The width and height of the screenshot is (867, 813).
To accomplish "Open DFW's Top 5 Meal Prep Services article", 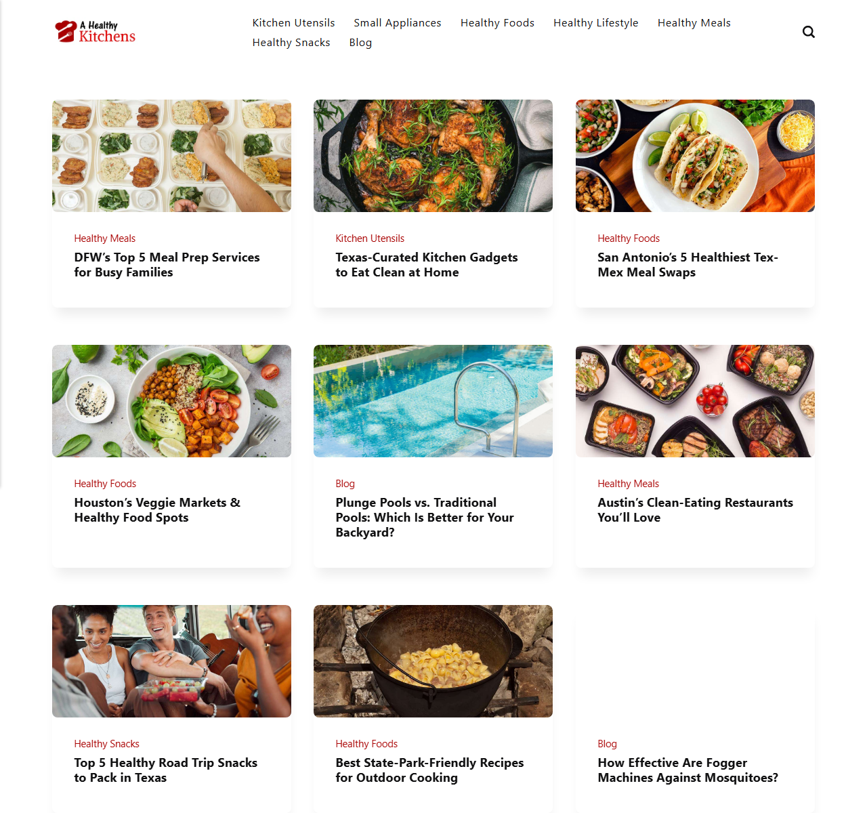I will pyautogui.click(x=167, y=265).
